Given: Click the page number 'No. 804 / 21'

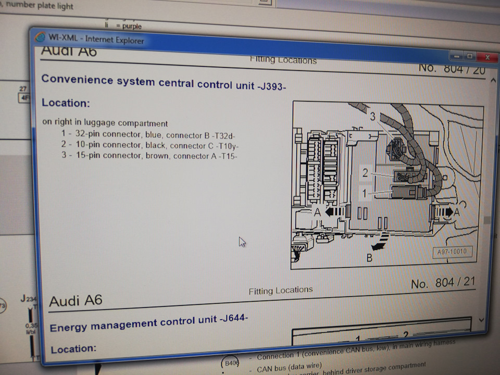Looking at the screenshot, I should point(443,282).
